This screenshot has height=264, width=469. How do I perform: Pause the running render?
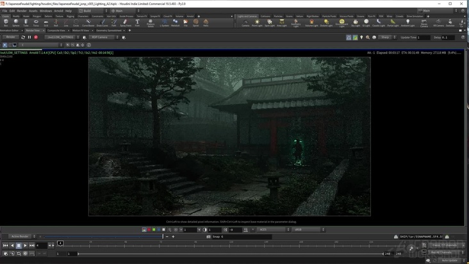pyautogui.click(x=29, y=37)
